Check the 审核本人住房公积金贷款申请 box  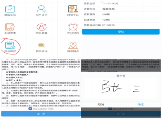click(x=7, y=72)
